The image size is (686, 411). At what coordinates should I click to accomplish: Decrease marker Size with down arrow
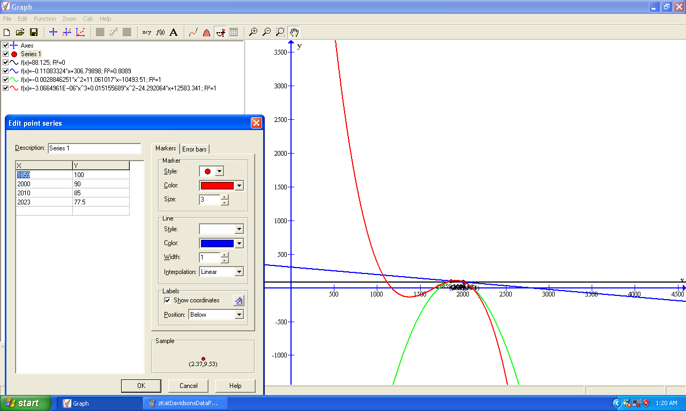[225, 202]
